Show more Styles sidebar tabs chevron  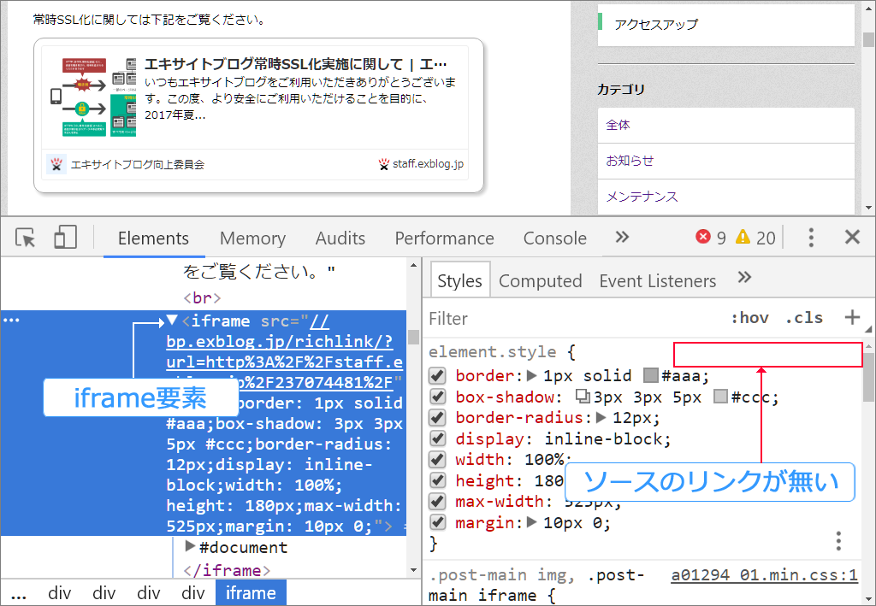[744, 277]
